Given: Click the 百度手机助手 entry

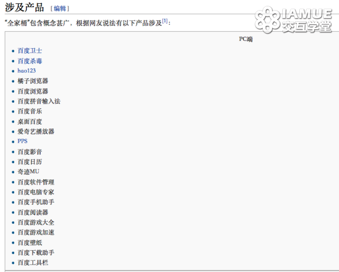Looking at the screenshot, I should [36, 202].
